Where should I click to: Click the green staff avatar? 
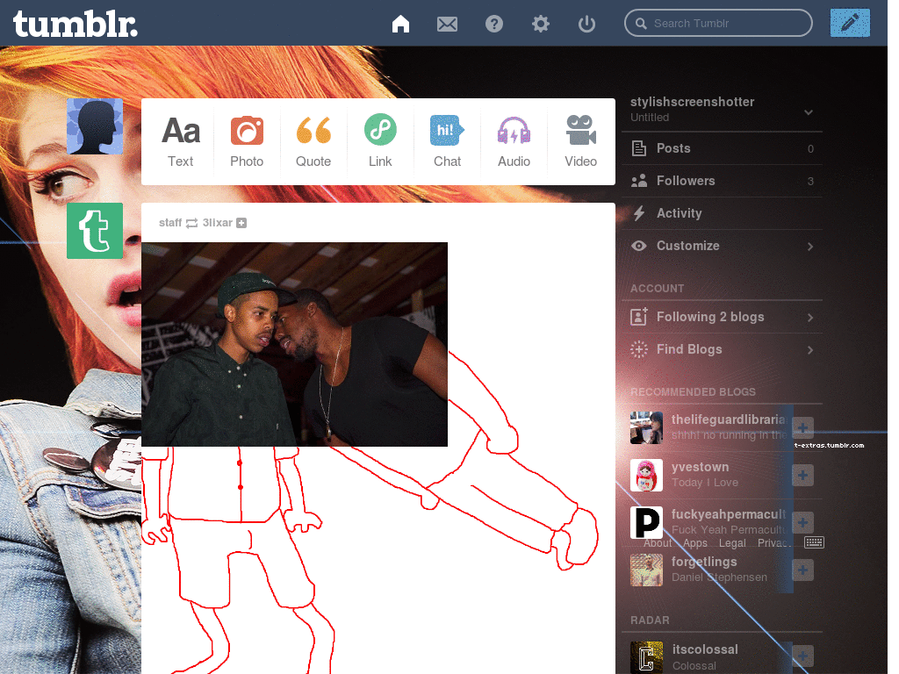[x=95, y=231]
